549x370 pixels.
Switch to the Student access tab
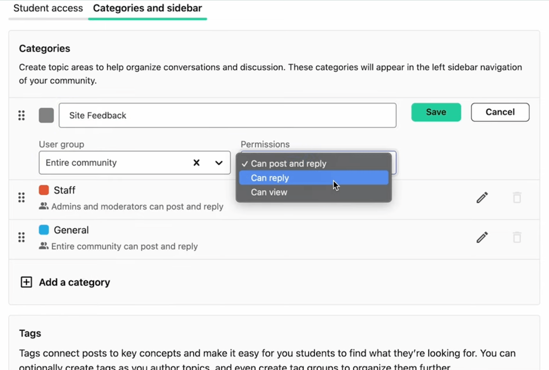click(x=48, y=8)
